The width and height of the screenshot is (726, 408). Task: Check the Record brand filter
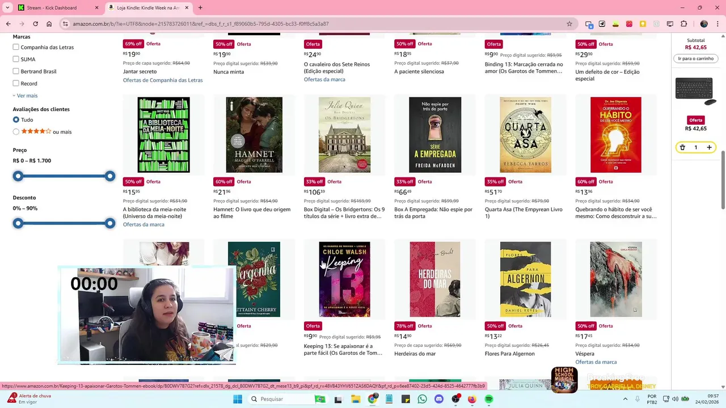tap(16, 83)
